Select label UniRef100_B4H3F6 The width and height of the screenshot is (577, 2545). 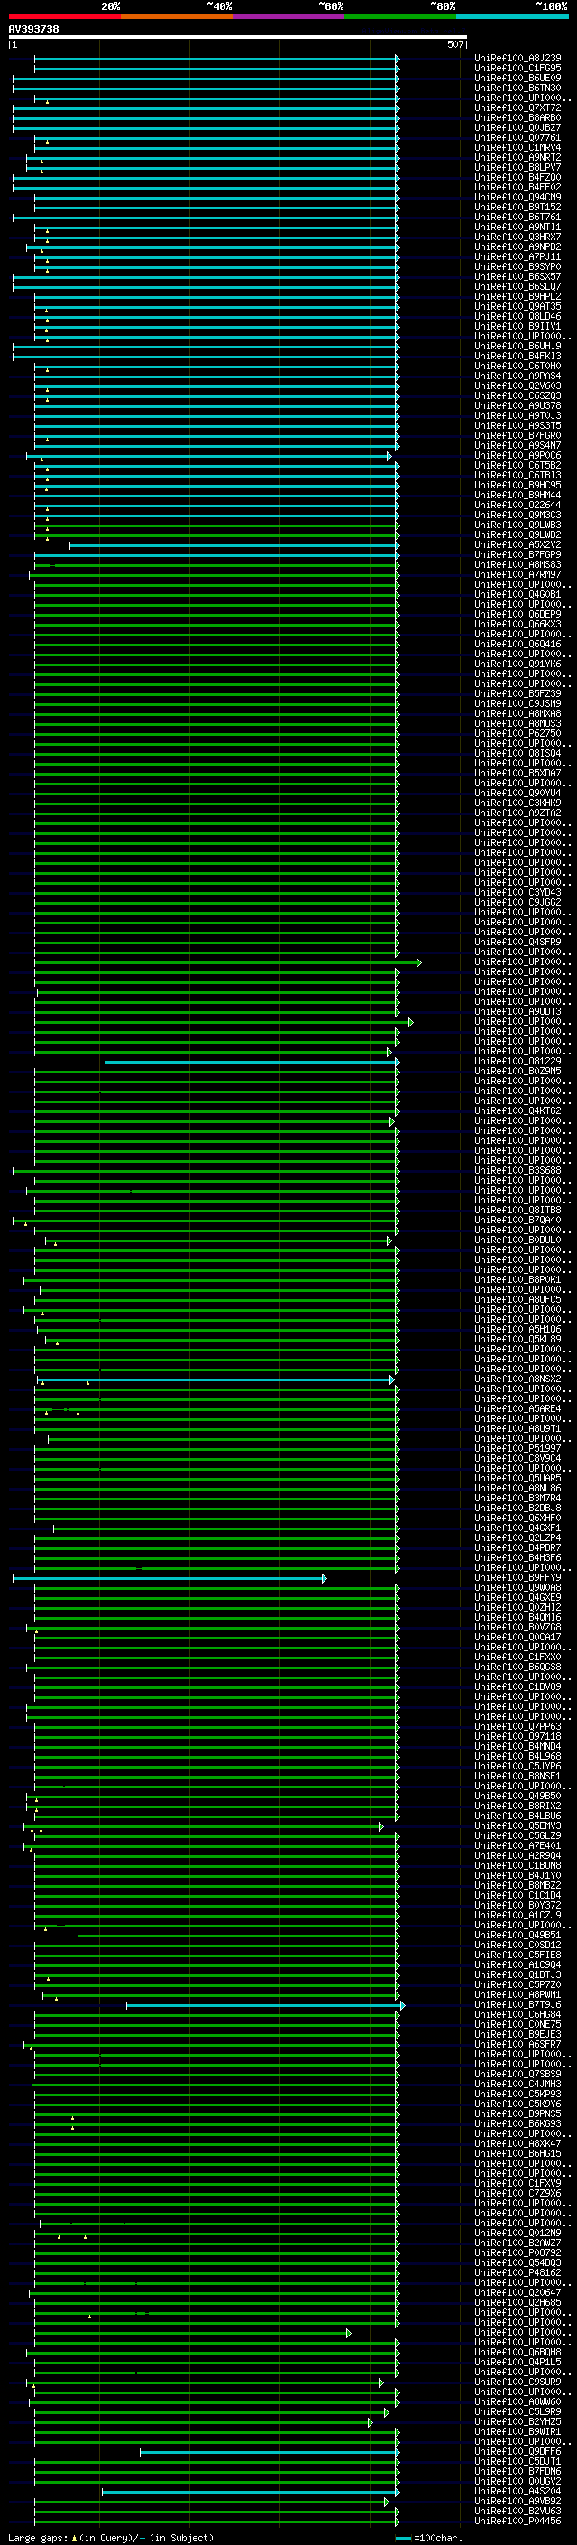(x=517, y=1558)
